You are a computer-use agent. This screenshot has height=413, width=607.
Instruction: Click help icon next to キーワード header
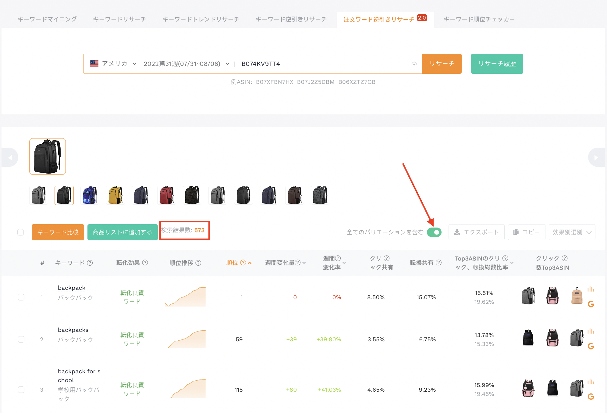coord(90,263)
